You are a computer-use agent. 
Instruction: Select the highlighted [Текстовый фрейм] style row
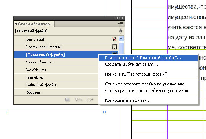click(56, 55)
